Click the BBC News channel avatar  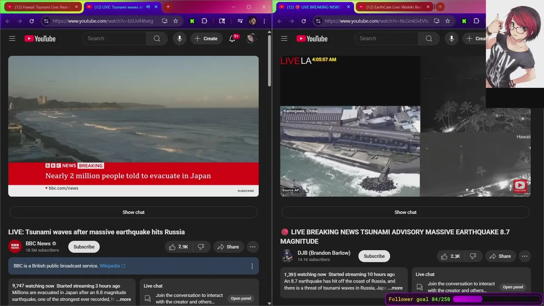pyautogui.click(x=15, y=246)
